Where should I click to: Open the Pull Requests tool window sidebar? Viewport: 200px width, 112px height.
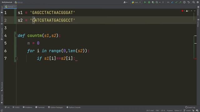[x=2, y=34]
